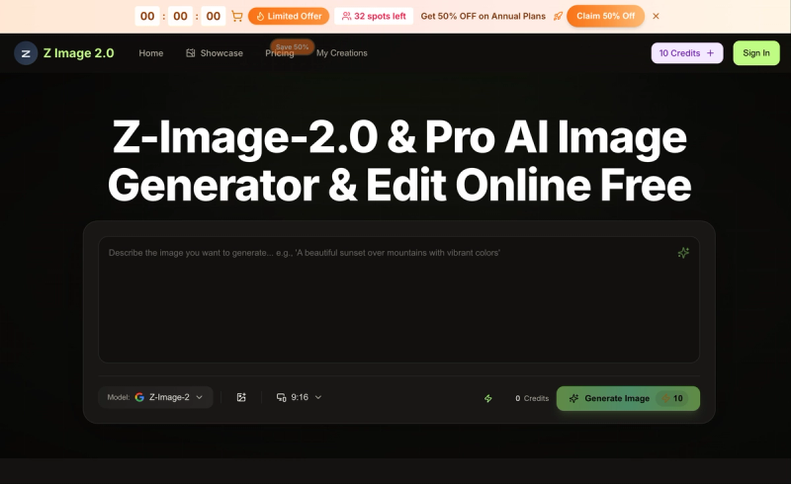Click the 10 Credits button
Viewport: 791px width, 484px height.
tap(686, 53)
